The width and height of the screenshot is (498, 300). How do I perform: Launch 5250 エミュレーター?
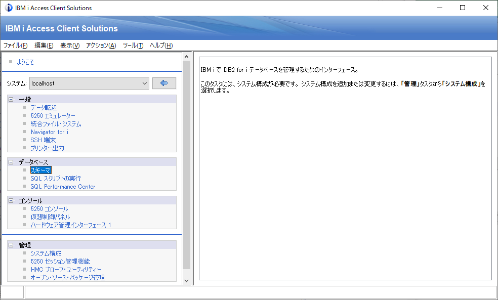coord(53,115)
